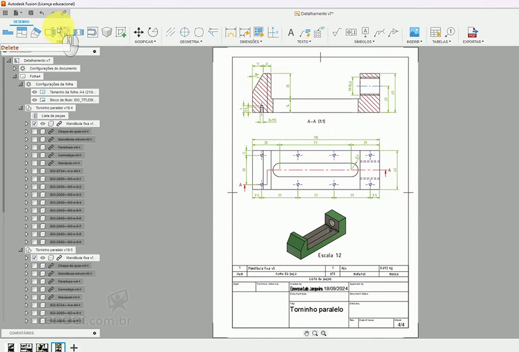The image size is (519, 352).
Task: Select Lista de peças in the browser
Action: click(x=53, y=115)
